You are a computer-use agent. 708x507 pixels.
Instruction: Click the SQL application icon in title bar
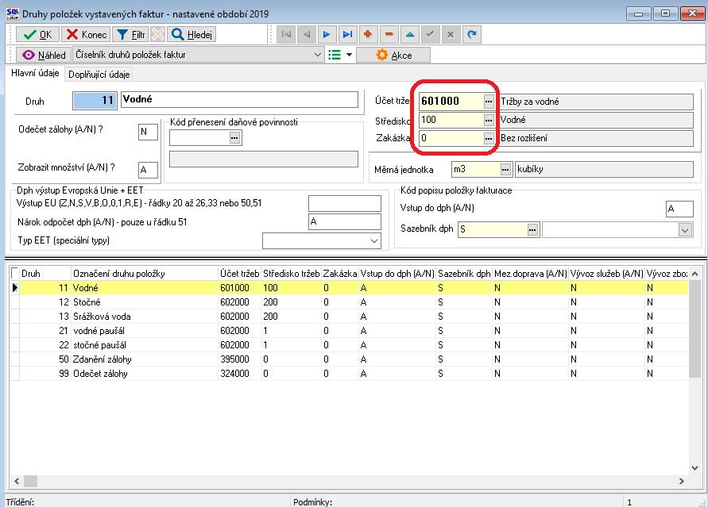[x=13, y=13]
